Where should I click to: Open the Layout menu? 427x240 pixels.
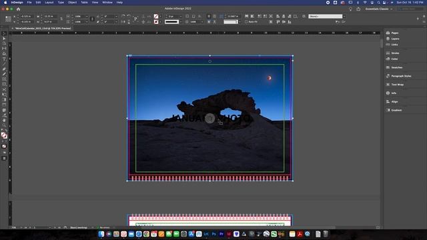tap(49, 3)
